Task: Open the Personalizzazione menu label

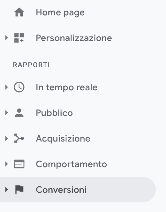Action: pyautogui.click(x=74, y=38)
